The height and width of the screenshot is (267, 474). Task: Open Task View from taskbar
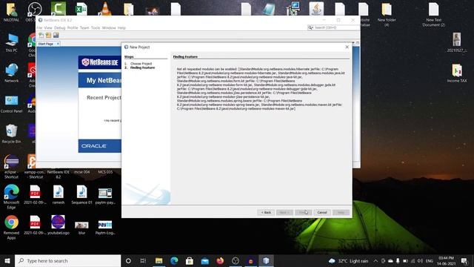pyautogui.click(x=143, y=260)
